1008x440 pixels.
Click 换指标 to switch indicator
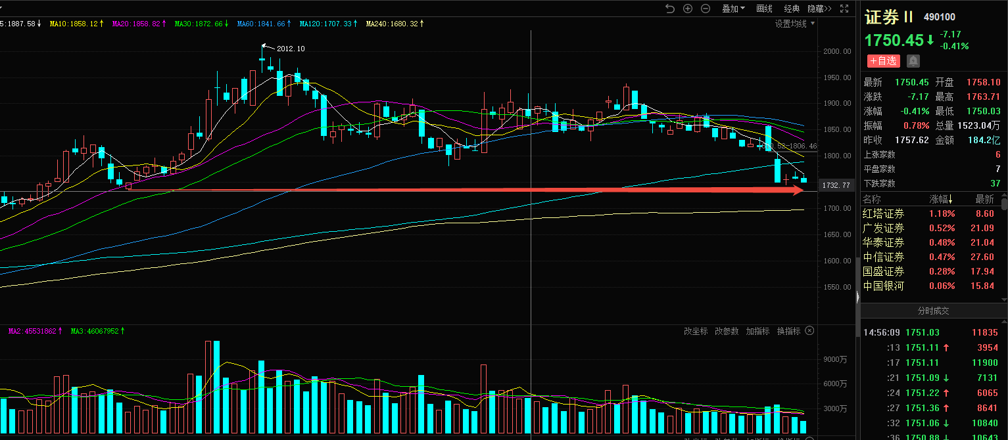pyautogui.click(x=788, y=331)
